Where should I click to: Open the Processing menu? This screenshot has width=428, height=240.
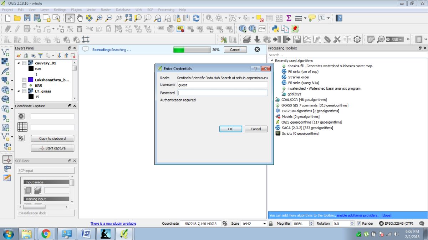tap(166, 10)
